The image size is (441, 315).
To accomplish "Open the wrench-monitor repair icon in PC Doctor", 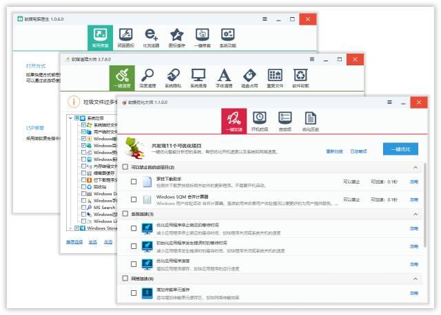I will coord(125,38).
